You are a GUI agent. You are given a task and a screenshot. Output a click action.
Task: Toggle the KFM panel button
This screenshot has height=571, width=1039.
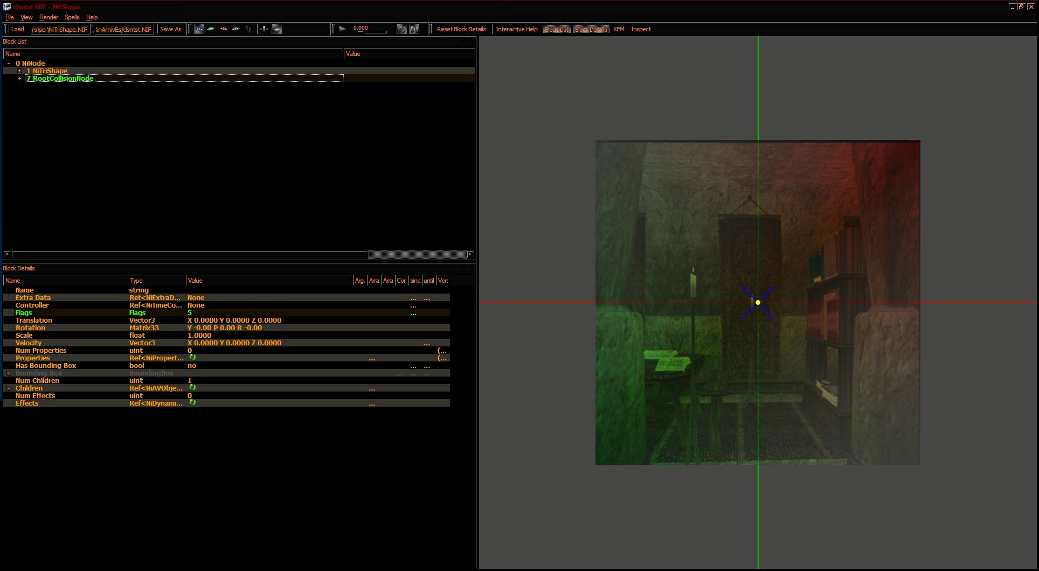pos(619,29)
